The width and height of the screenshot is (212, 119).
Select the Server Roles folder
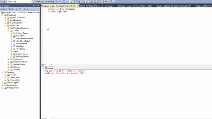click(15, 77)
